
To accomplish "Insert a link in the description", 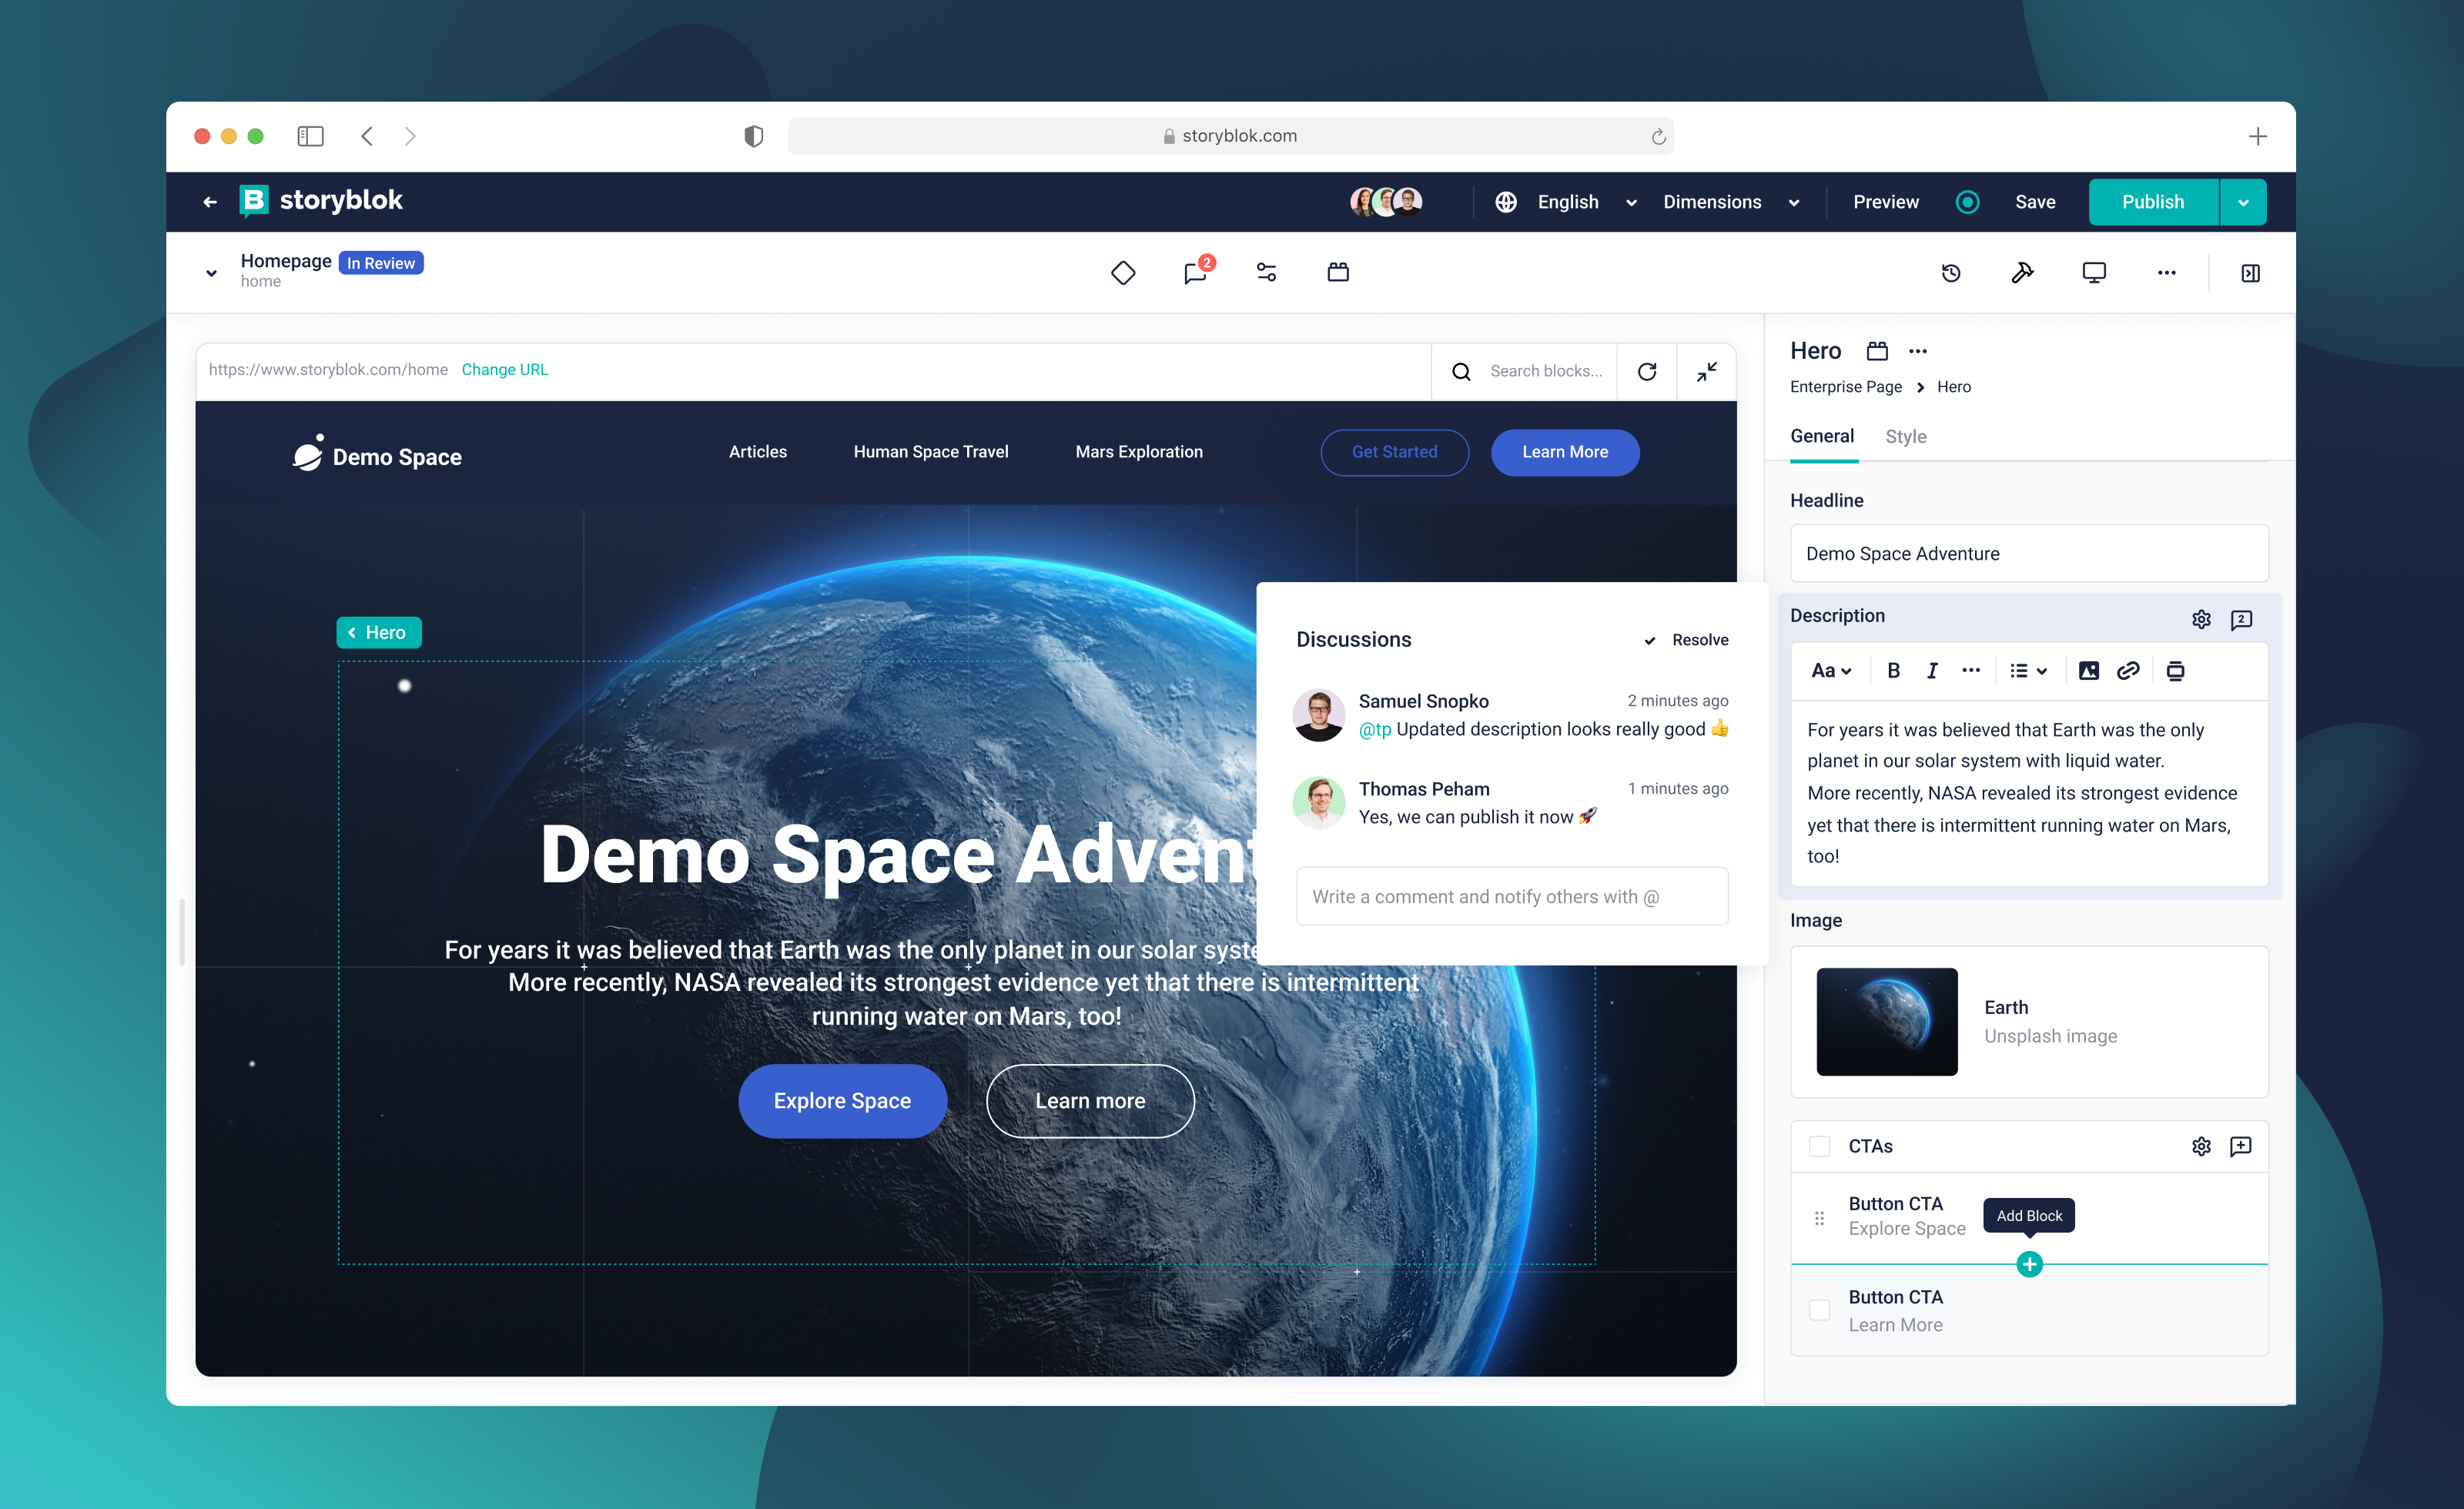I will (2128, 671).
